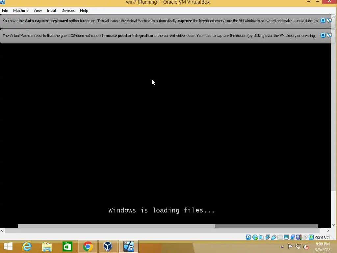Viewport: 337px width, 253px height.
Task: Launch Internet Explorer from taskbar
Action: [27, 246]
